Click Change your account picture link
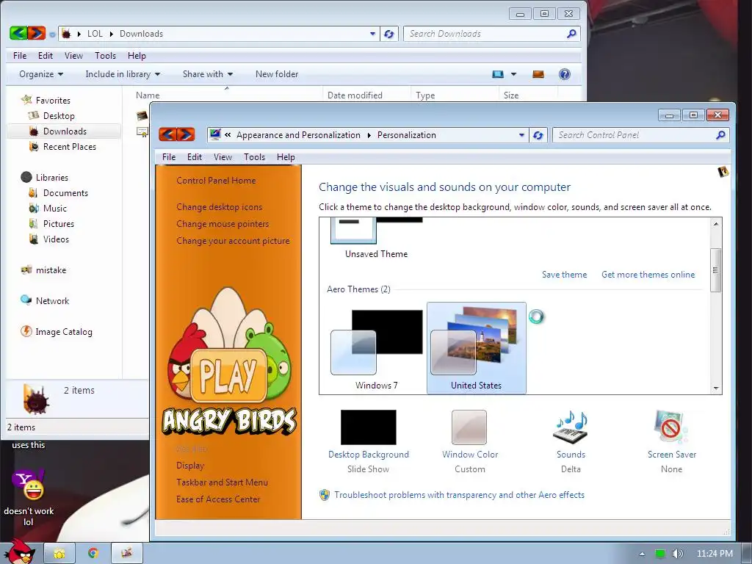Screen dimensions: 752x564 [233, 241]
